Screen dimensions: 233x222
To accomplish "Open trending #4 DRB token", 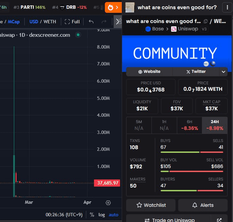I will (x=69, y=7).
